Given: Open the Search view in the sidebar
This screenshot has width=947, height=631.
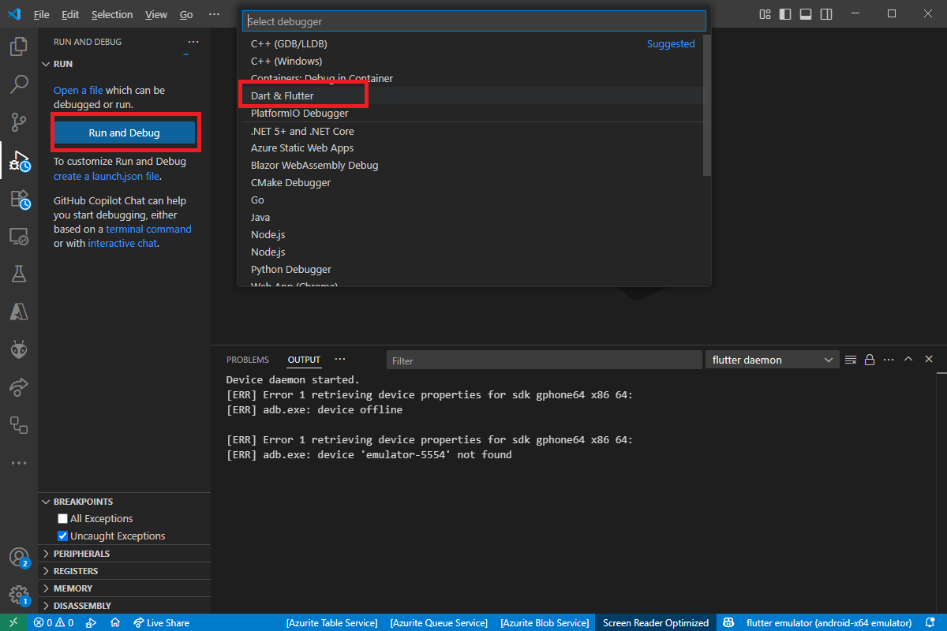Looking at the screenshot, I should [x=18, y=84].
